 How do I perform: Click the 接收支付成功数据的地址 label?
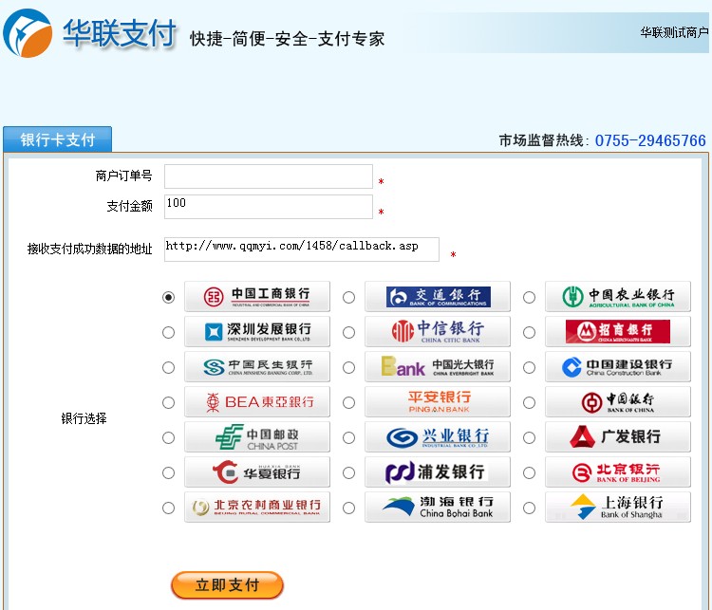89,249
